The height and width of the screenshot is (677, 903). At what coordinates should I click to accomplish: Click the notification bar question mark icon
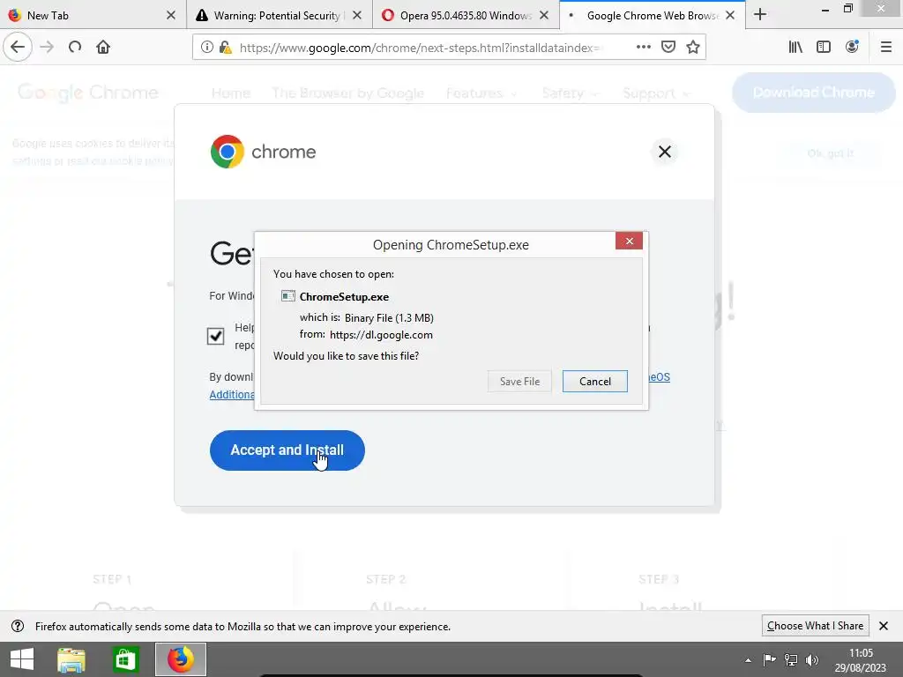point(18,626)
